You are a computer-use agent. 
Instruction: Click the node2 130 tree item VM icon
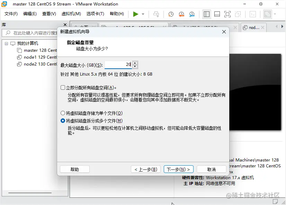click(19, 64)
